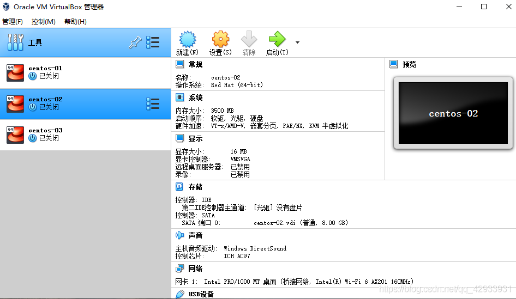Click the [光驱] 没有盘片 optical drive entry
The image size is (516, 299).
278,208
